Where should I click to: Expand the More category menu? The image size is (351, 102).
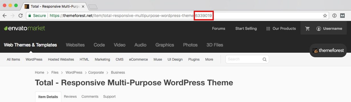click(209, 59)
